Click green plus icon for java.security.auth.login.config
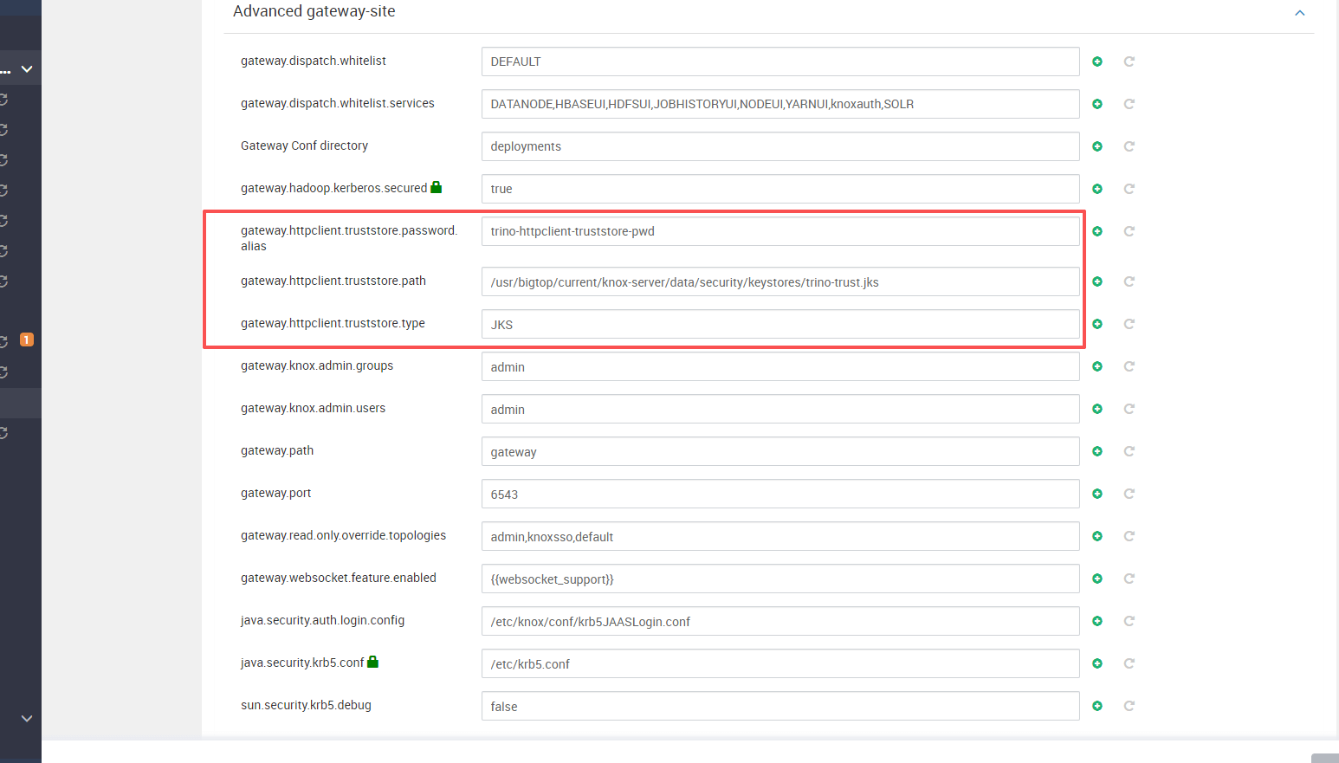 [1097, 621]
